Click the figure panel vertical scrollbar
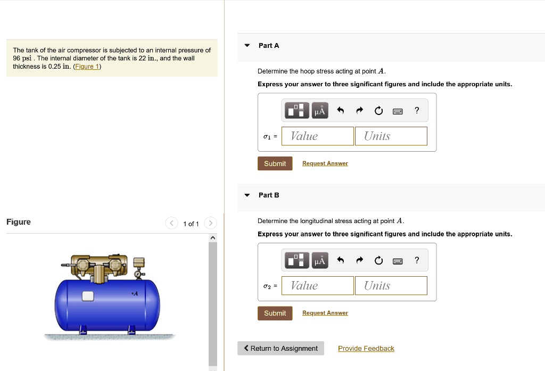 coord(213,304)
